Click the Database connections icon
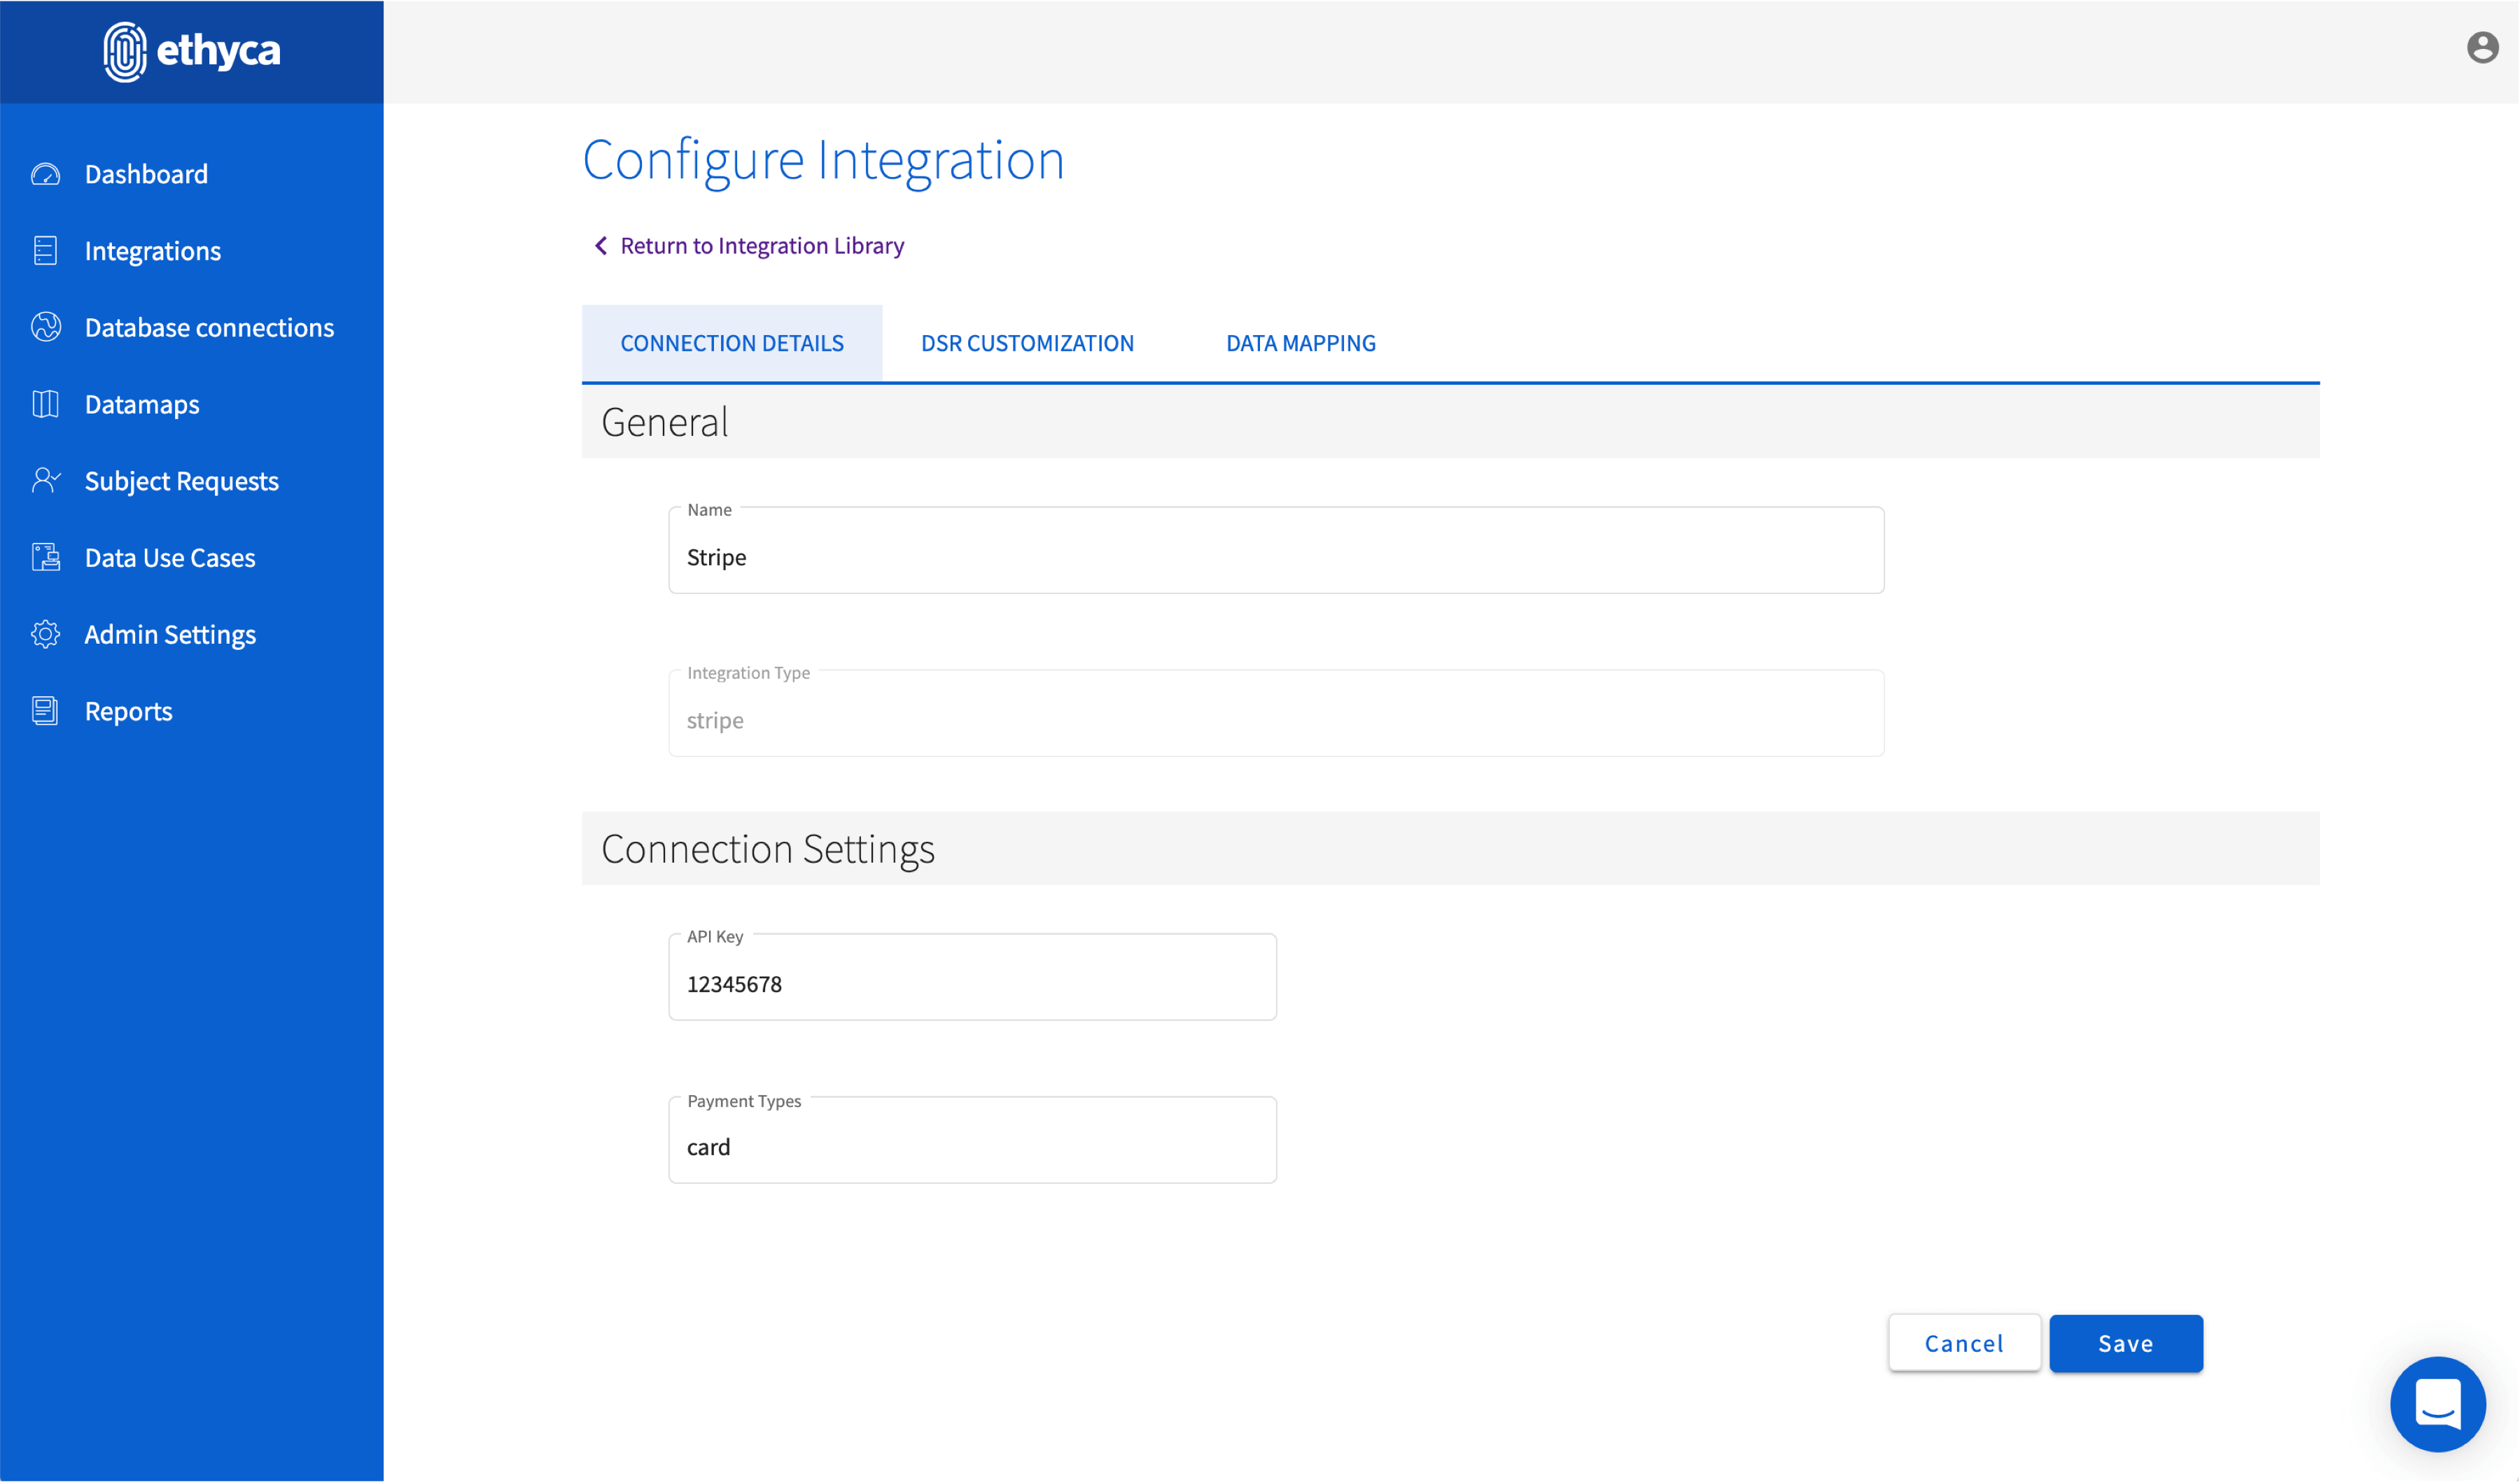Viewport: 2520px width, 1482px height. click(46, 327)
